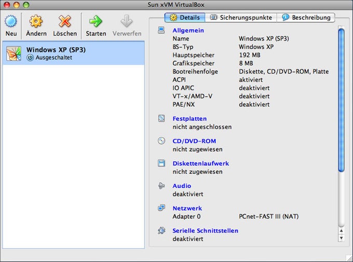353x262 pixels.
Task: Click the Ändern toolbar label
Action: pos(36,33)
